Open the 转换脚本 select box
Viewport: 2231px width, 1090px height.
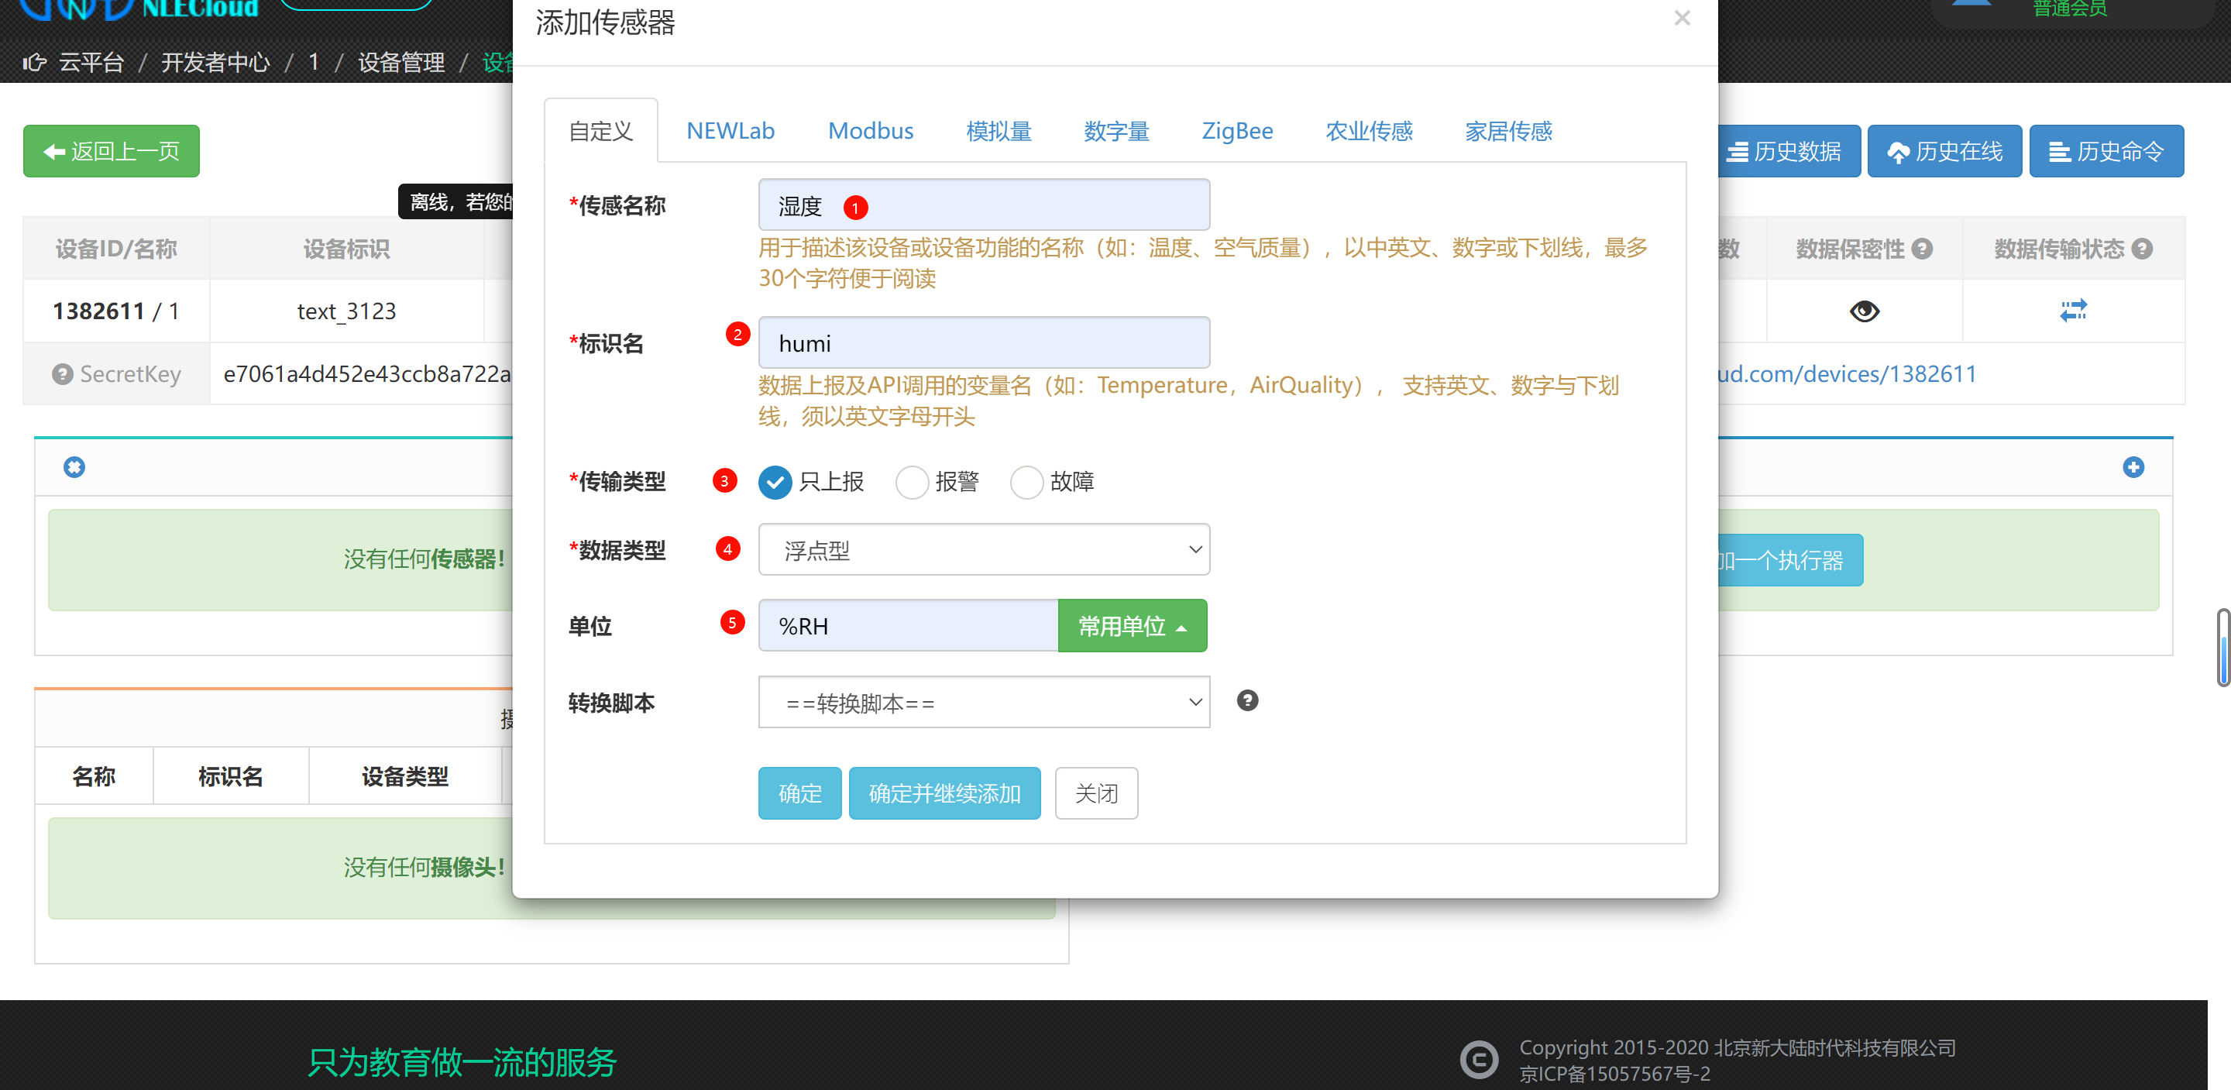tap(983, 703)
